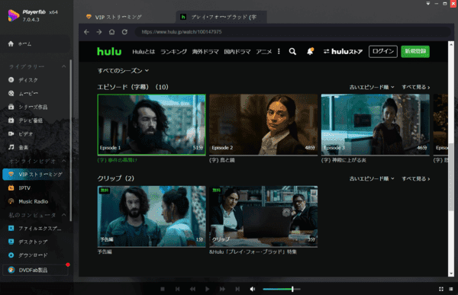Reload the Hulu page
The width and height of the screenshot is (458, 295).
point(124,32)
